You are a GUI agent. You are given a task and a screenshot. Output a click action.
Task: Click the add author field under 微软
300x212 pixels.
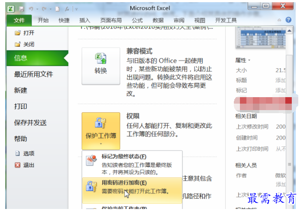click(x=281, y=184)
